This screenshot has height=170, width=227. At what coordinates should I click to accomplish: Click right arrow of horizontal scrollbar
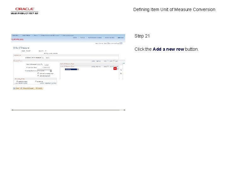tap(124, 110)
